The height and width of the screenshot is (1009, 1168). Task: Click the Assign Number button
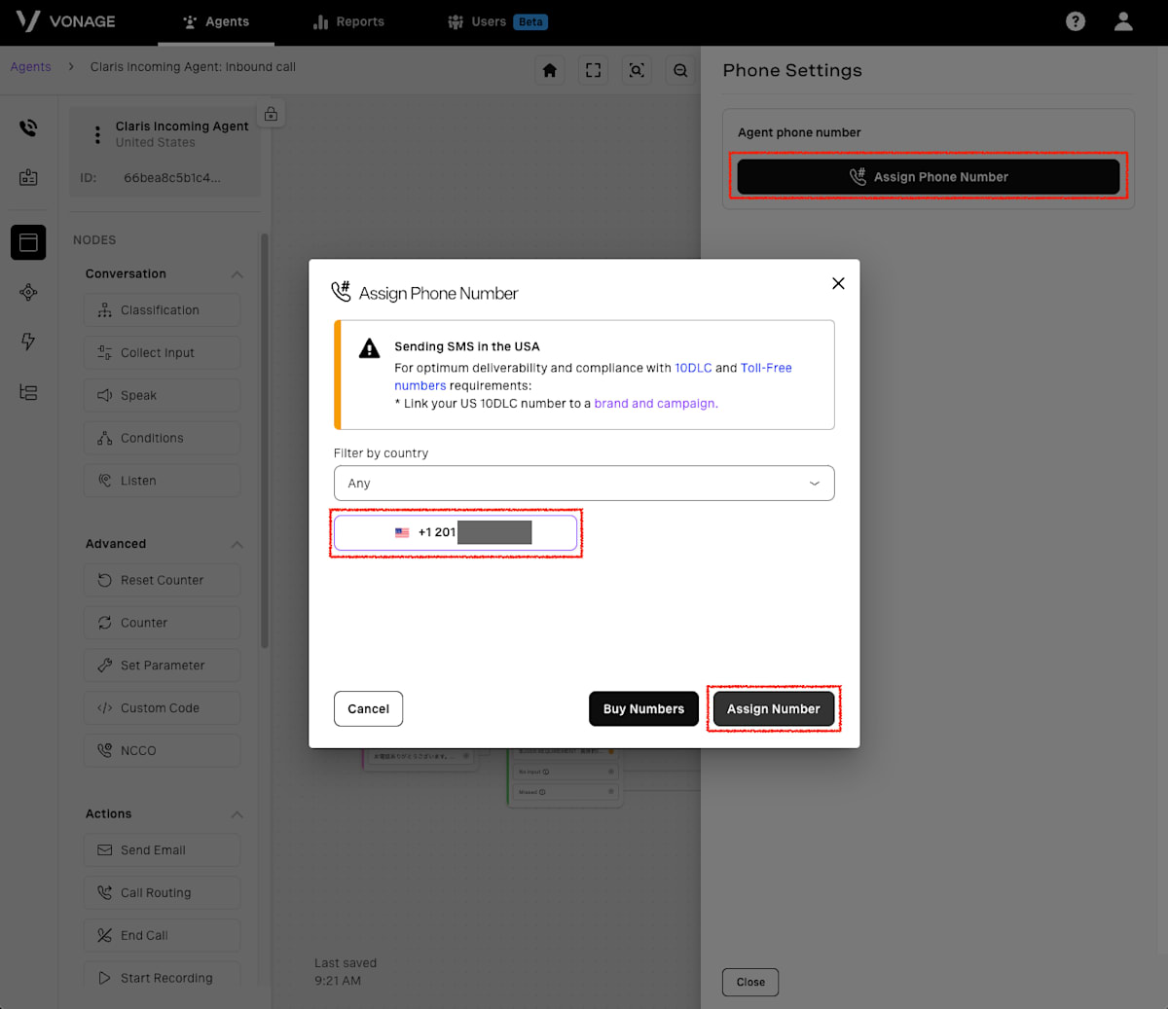click(774, 708)
